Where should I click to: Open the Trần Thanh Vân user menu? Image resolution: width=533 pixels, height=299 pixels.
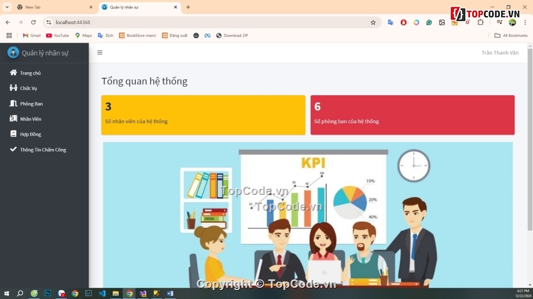click(500, 53)
